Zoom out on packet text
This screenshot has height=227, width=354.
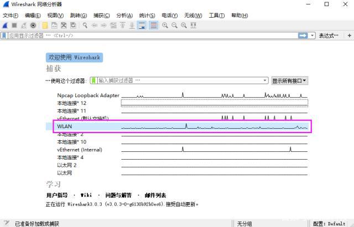pos(174,25)
